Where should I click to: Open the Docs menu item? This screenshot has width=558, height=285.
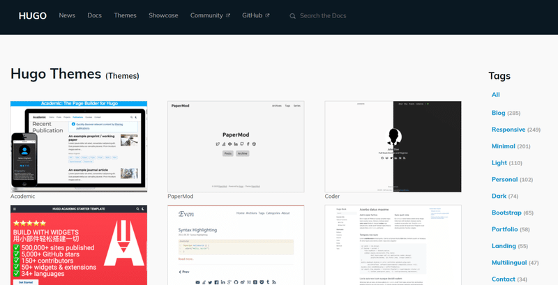(x=94, y=15)
